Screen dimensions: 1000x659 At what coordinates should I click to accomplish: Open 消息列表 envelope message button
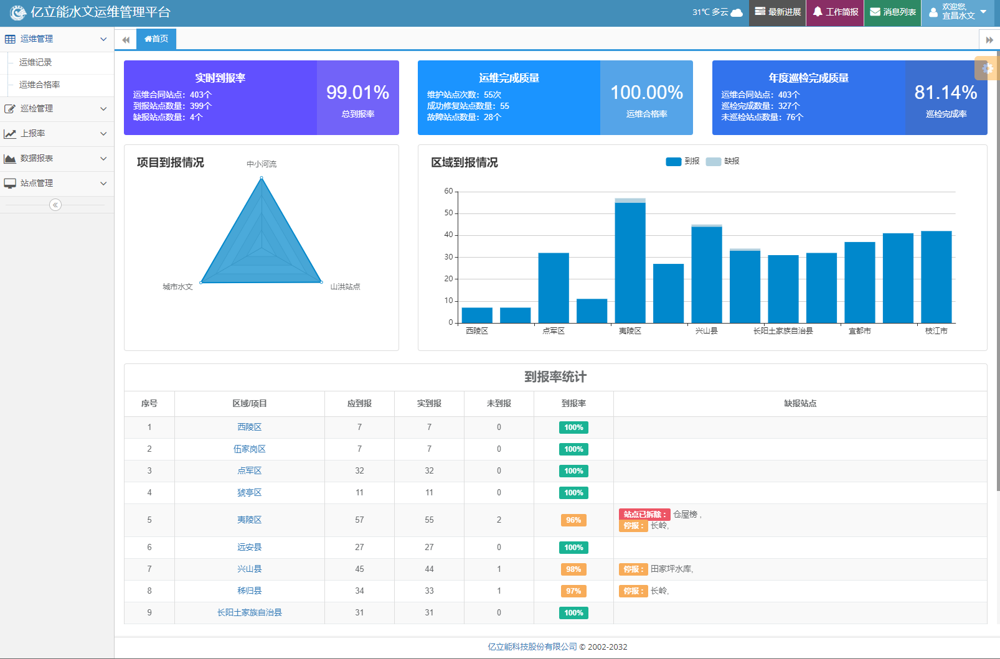point(892,12)
